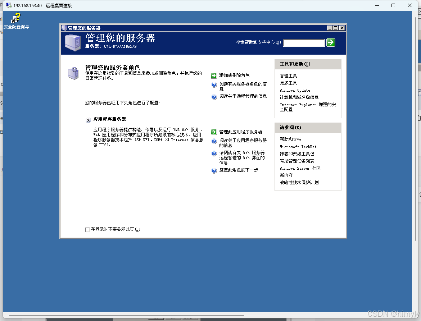Open Windows Update link

point(295,90)
